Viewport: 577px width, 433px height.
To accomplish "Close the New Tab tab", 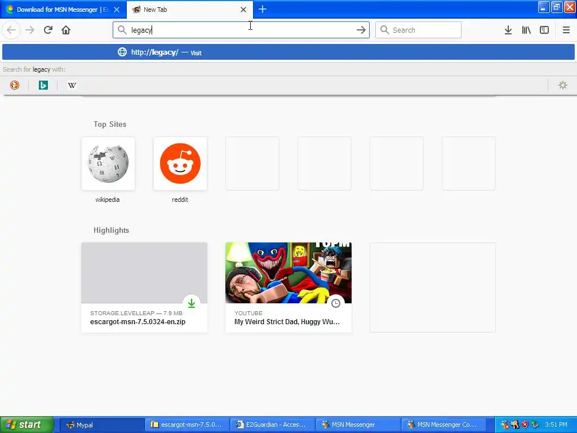I will tap(243, 10).
